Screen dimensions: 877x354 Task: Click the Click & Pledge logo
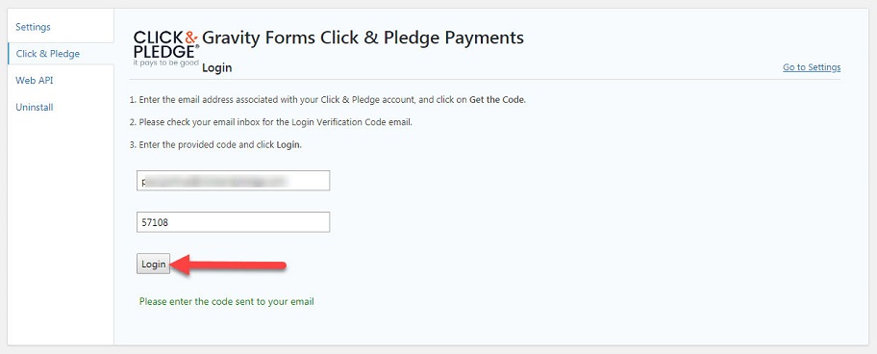(x=165, y=48)
